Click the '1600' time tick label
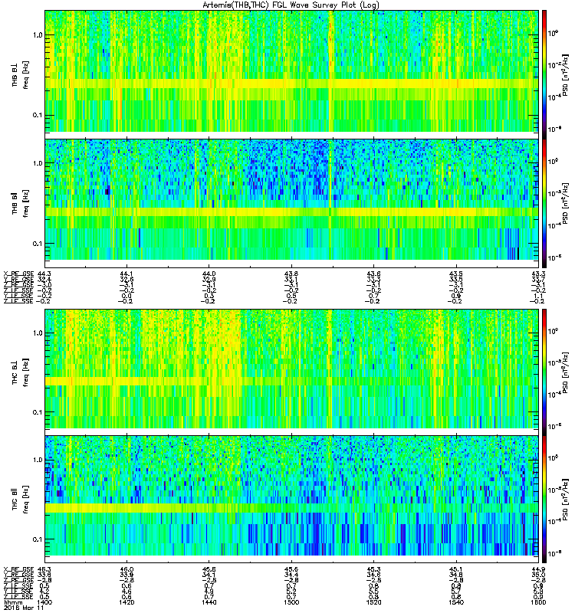 point(538,602)
